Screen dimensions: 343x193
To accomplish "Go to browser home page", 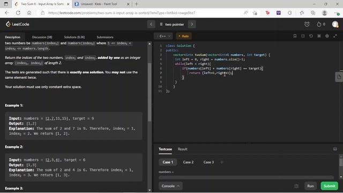I will coord(29,13).
